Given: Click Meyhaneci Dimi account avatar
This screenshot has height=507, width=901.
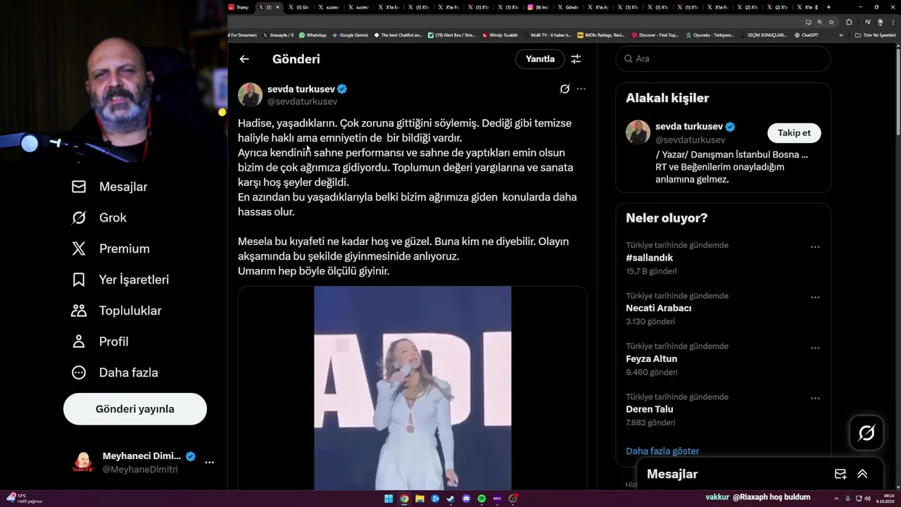Looking at the screenshot, I should [83, 463].
